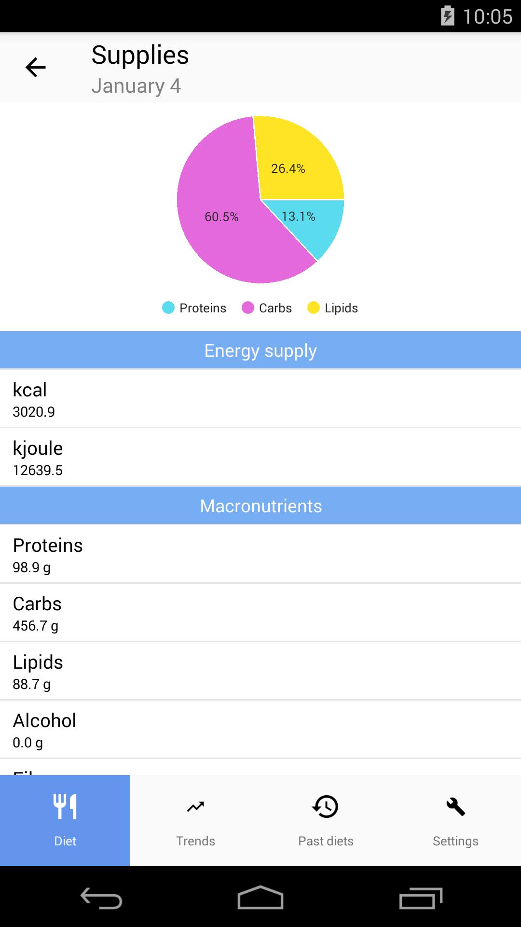521x927 pixels.
Task: Select the Carbs 456.7 g row
Action: [260, 613]
